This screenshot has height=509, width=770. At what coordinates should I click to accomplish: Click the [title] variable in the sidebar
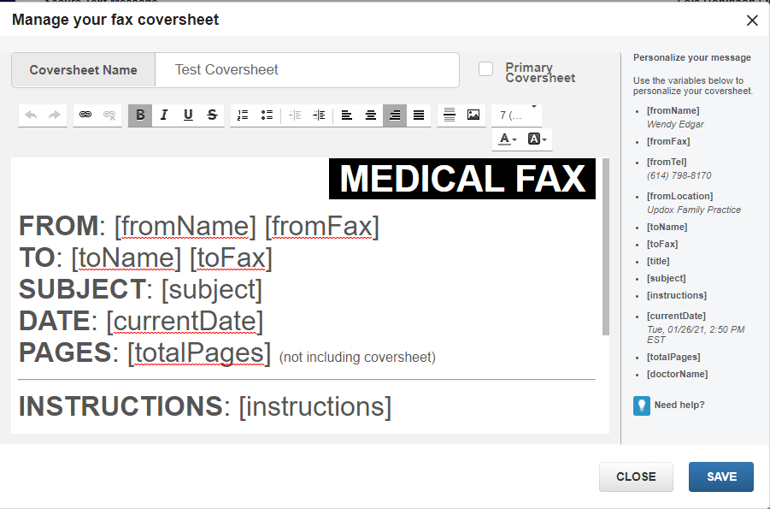pyautogui.click(x=658, y=261)
